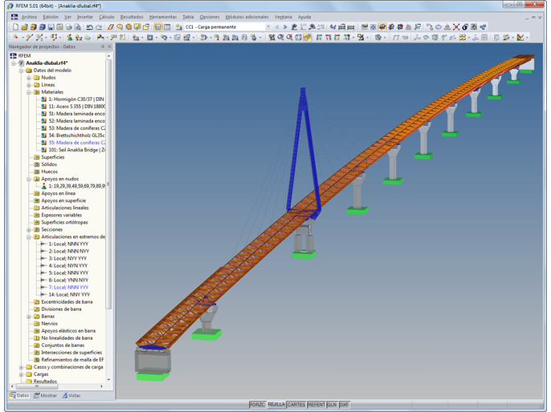Click the edit pencil icon in top toolbar
The width and height of the screenshot is (551, 412).
(111, 27)
